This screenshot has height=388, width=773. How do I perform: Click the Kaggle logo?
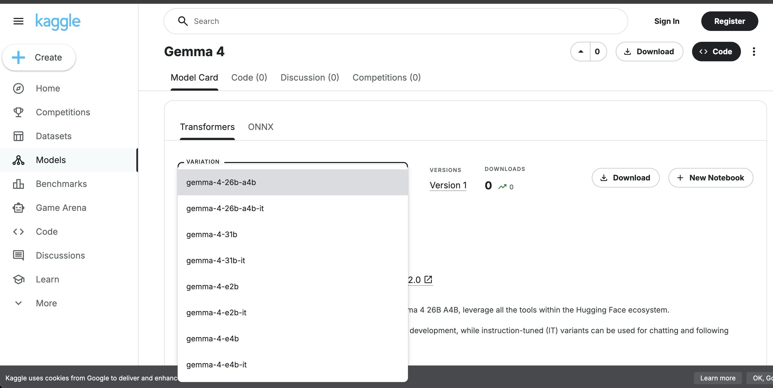58,22
